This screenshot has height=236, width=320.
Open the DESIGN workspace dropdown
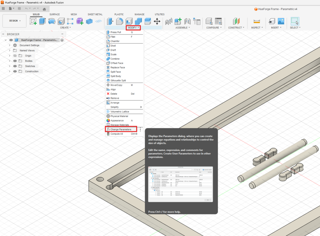click(15, 21)
